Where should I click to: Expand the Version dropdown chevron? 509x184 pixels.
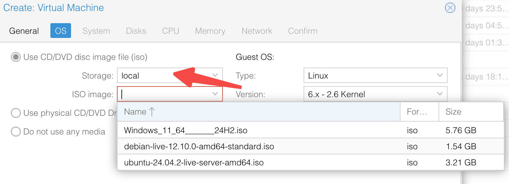click(440, 94)
